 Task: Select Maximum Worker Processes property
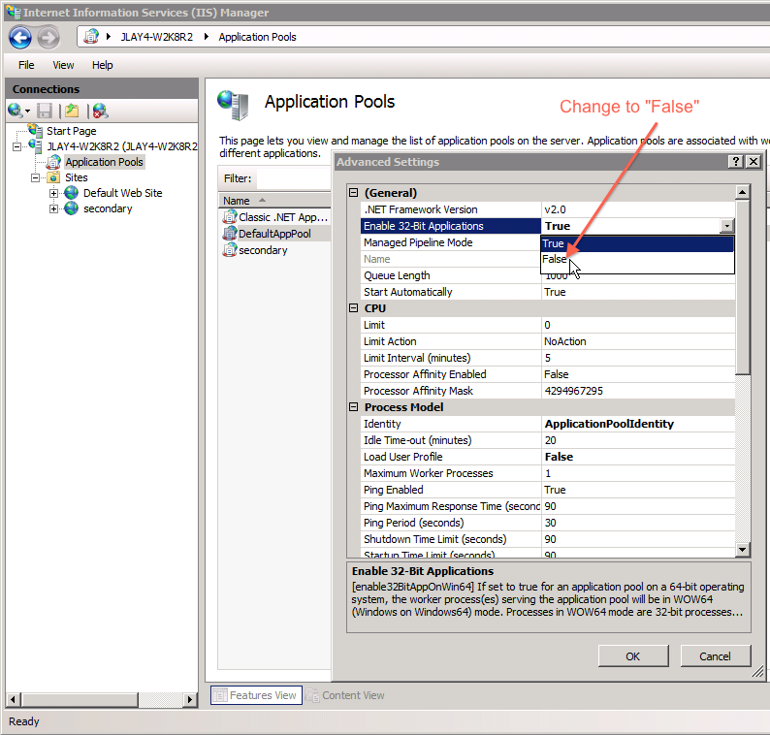point(548,473)
